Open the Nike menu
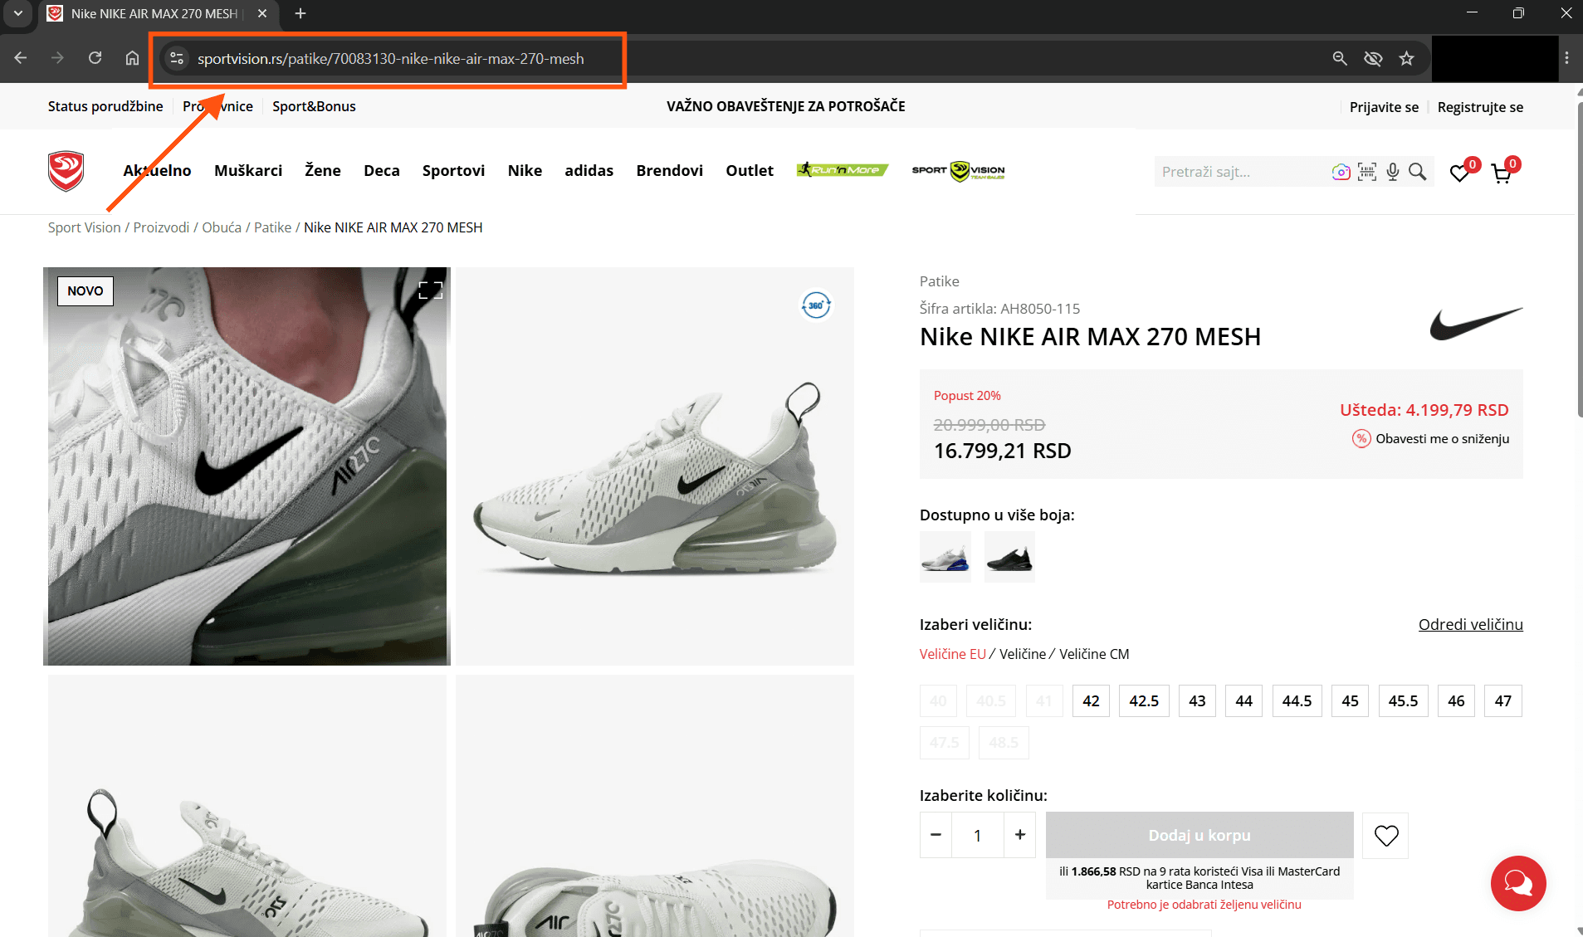 tap(525, 170)
